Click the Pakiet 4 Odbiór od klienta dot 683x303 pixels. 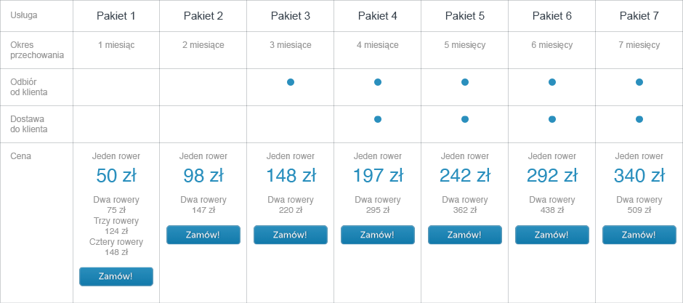tap(378, 82)
